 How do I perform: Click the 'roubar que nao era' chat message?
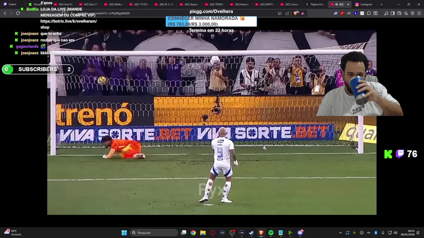pyautogui.click(x=57, y=40)
